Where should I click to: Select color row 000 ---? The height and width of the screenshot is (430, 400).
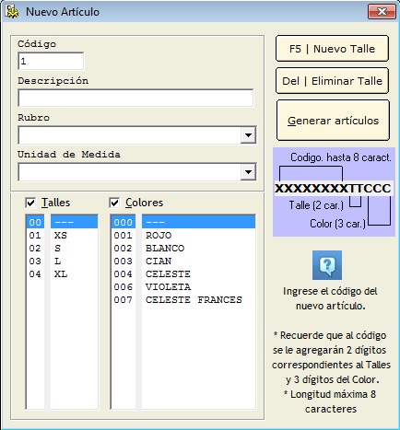[183, 222]
